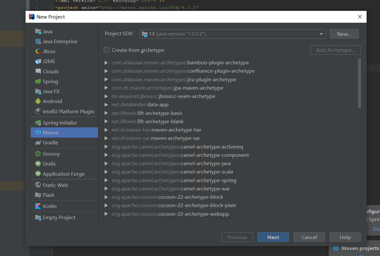This screenshot has height=256, width=380.
Task: Select camel-archetype-scala row
Action: click(x=230, y=172)
